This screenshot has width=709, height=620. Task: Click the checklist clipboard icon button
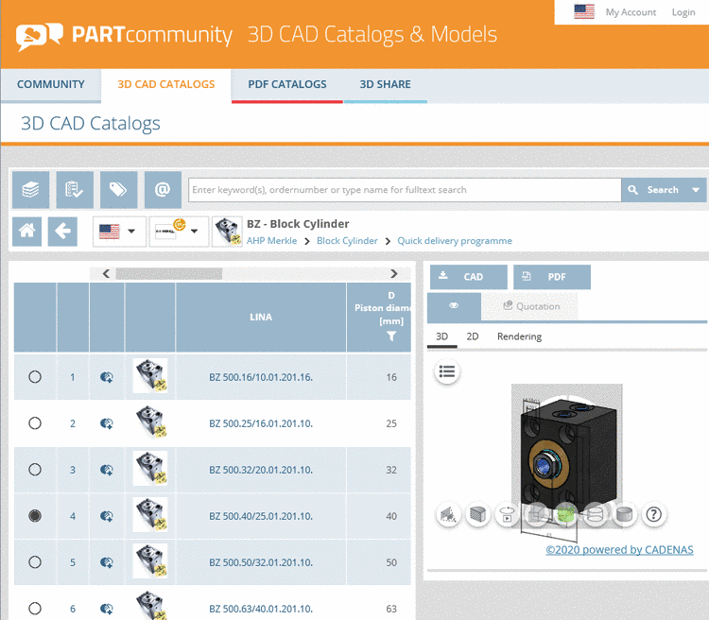point(75,189)
